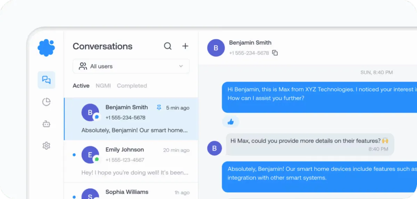This screenshot has width=417, height=199.
Task: Start new conversation with plus icon
Action: [x=186, y=46]
